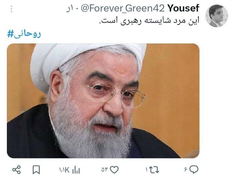Like the tweet with the heart icon
This screenshot has height=178, width=235.
pos(114,170)
